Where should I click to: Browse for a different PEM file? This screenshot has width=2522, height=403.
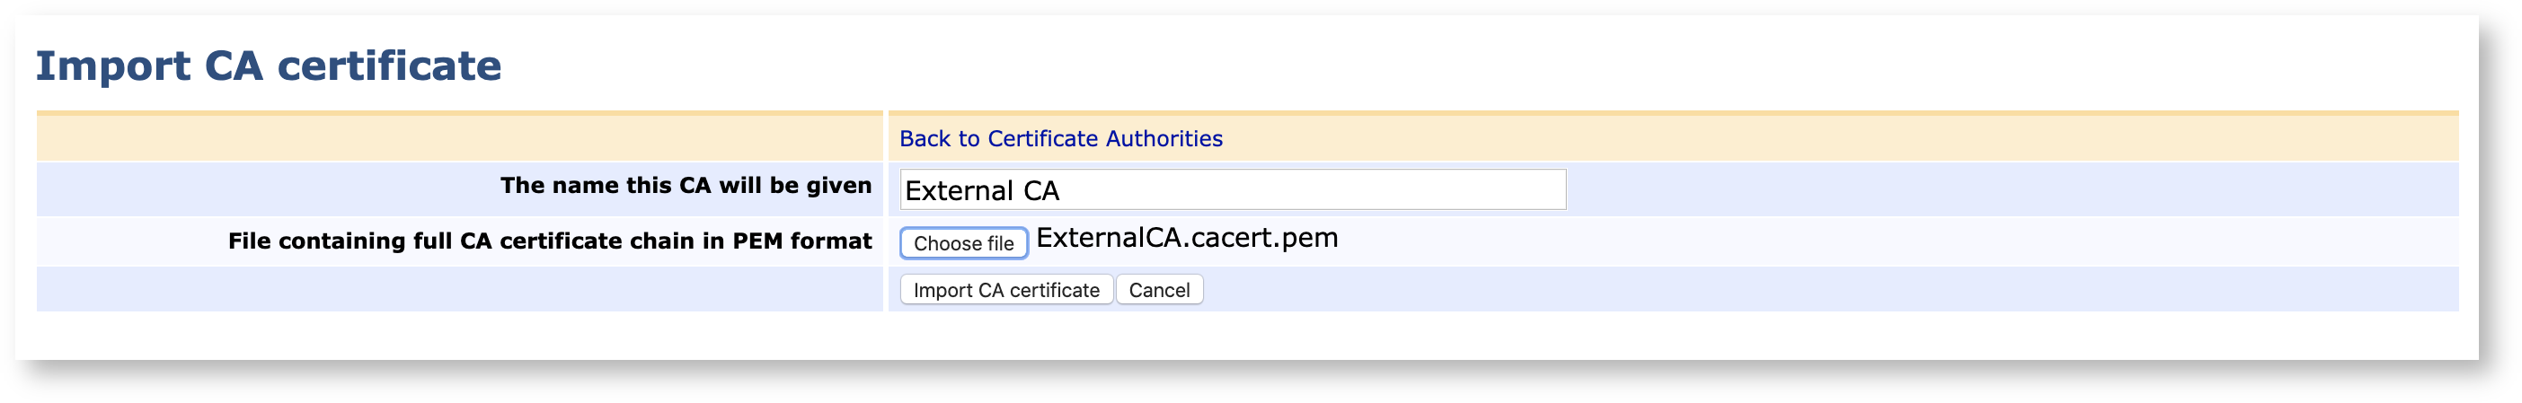pos(962,243)
